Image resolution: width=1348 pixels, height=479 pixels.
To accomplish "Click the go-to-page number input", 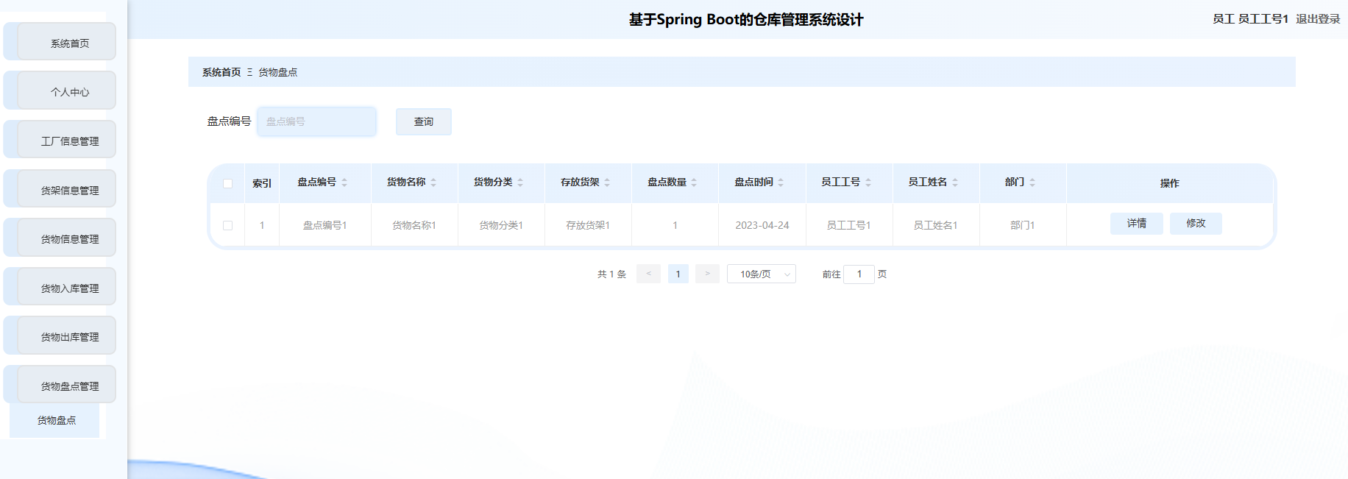I will 859,274.
